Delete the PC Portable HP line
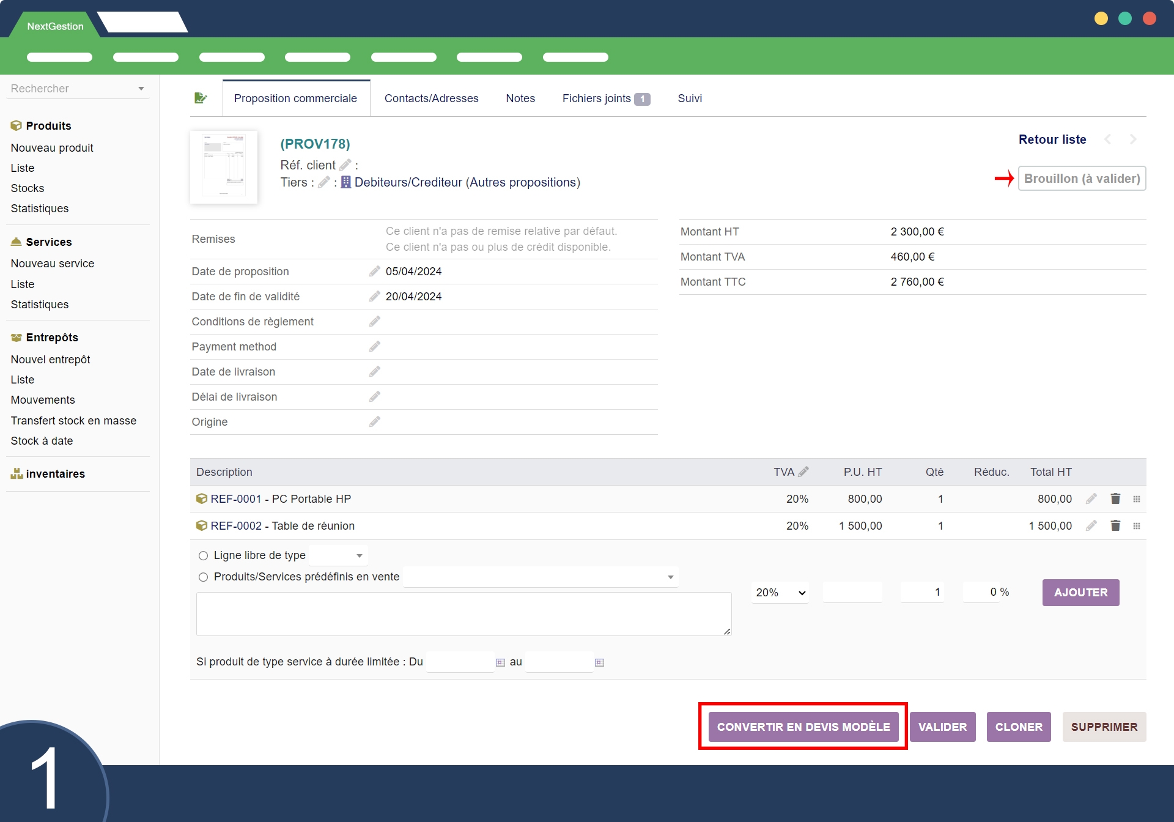Image resolution: width=1174 pixels, height=822 pixels. coord(1115,499)
